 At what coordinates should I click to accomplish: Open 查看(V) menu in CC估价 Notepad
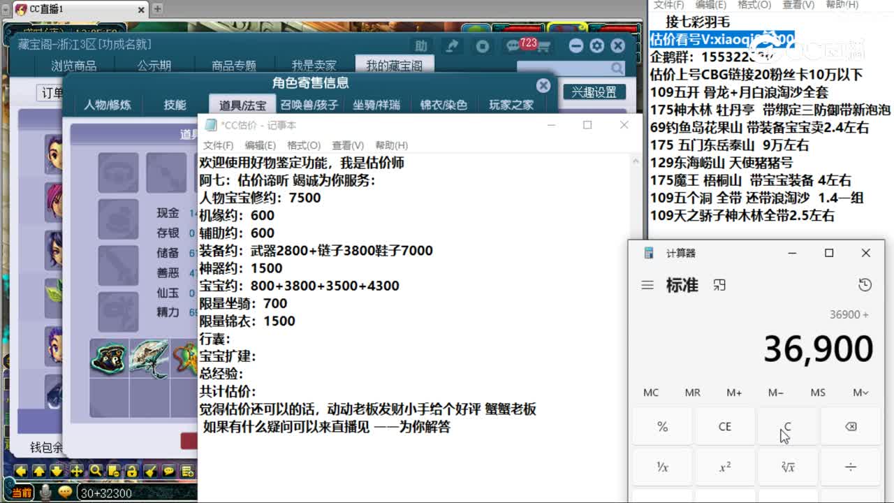[348, 145]
